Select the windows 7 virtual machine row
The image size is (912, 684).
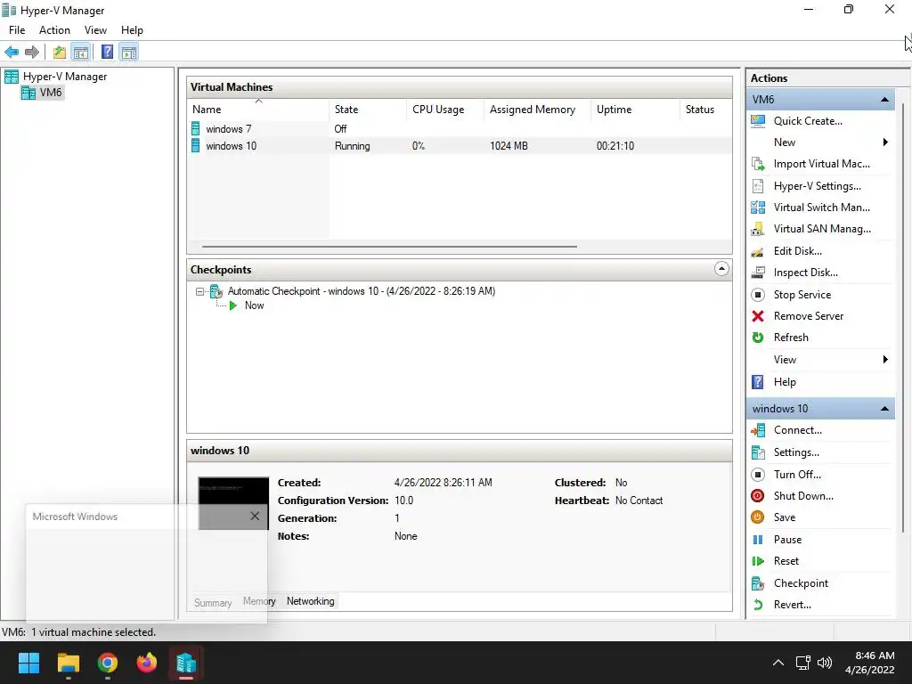[460, 129]
